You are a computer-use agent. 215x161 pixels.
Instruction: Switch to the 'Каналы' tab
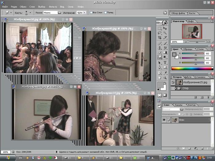(x=178, y=105)
